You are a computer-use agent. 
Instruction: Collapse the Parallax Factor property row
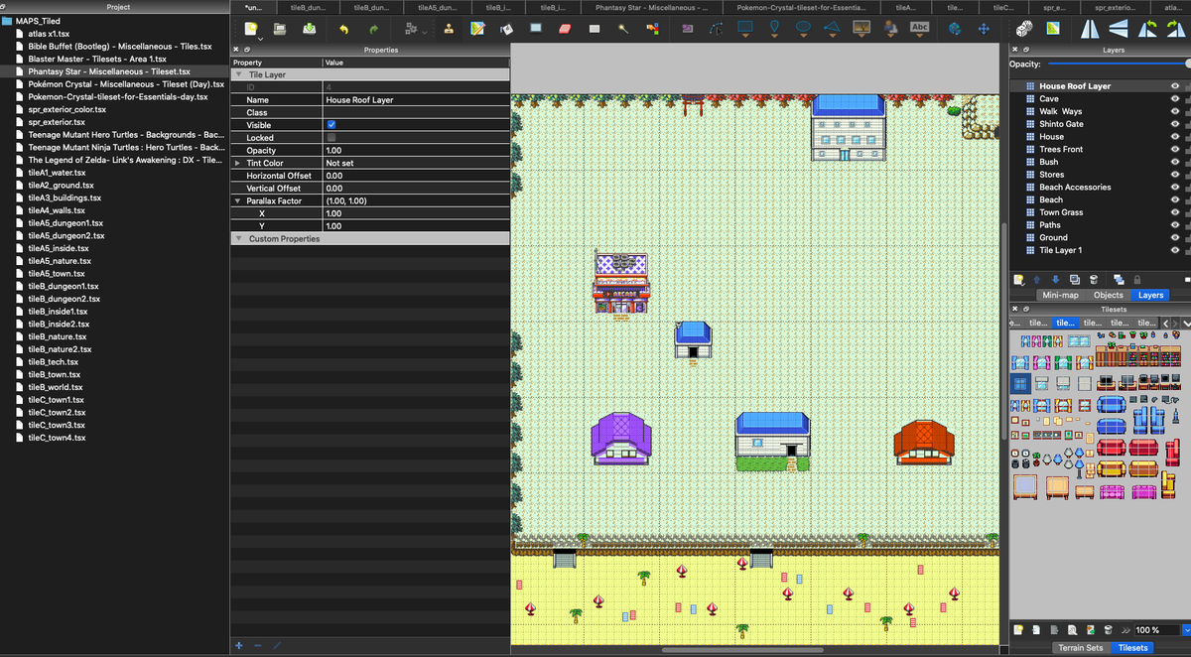coord(238,200)
